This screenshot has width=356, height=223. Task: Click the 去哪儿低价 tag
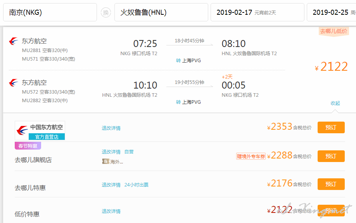(x=334, y=31)
